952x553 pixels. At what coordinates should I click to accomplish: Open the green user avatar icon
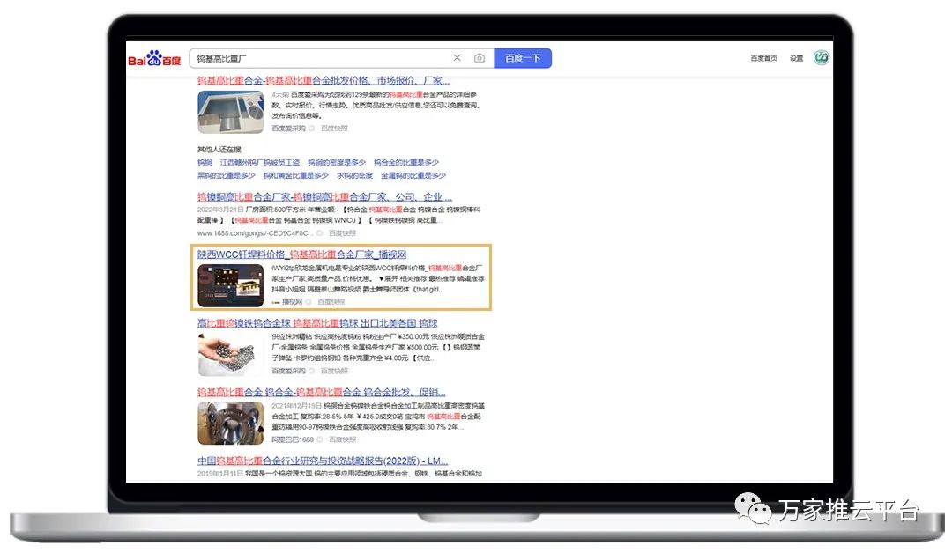point(822,58)
